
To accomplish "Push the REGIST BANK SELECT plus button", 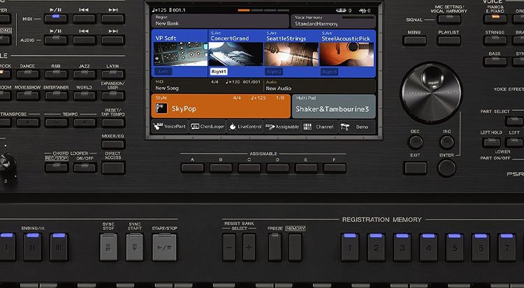I will tap(249, 248).
